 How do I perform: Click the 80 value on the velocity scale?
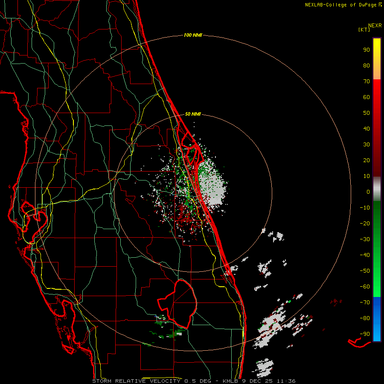[x=367, y=65]
